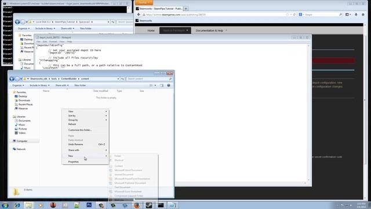371x209 pixels.
Task: Open Photoshop from the taskbar
Action: pyautogui.click(x=89, y=205)
